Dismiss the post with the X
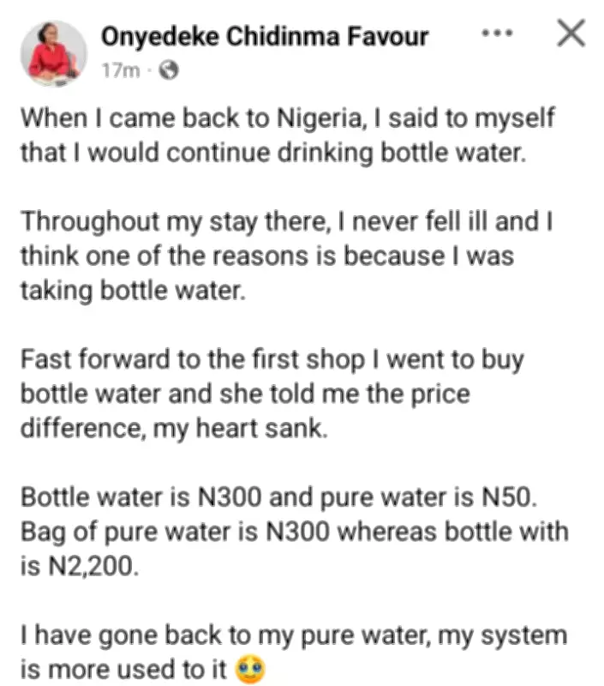This screenshot has width=604, height=686. [568, 33]
